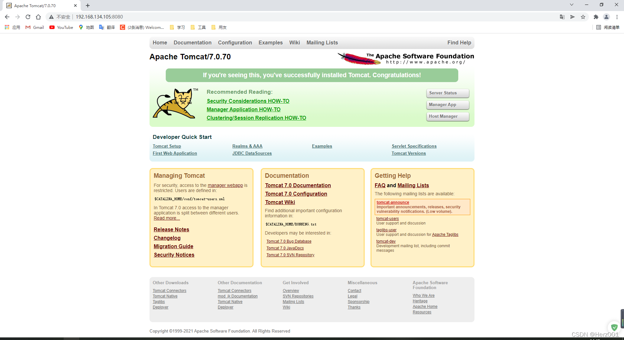
Task: Go forward to the next page
Action: coord(18,17)
